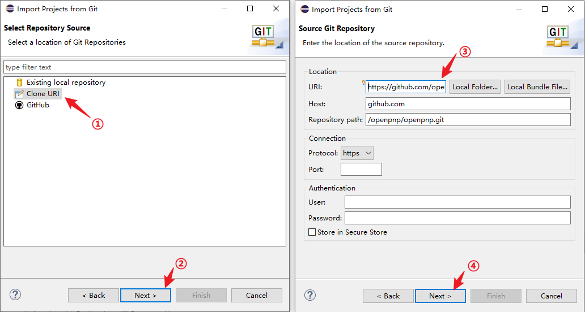
Task: Click into the URI text field
Action: (406, 87)
